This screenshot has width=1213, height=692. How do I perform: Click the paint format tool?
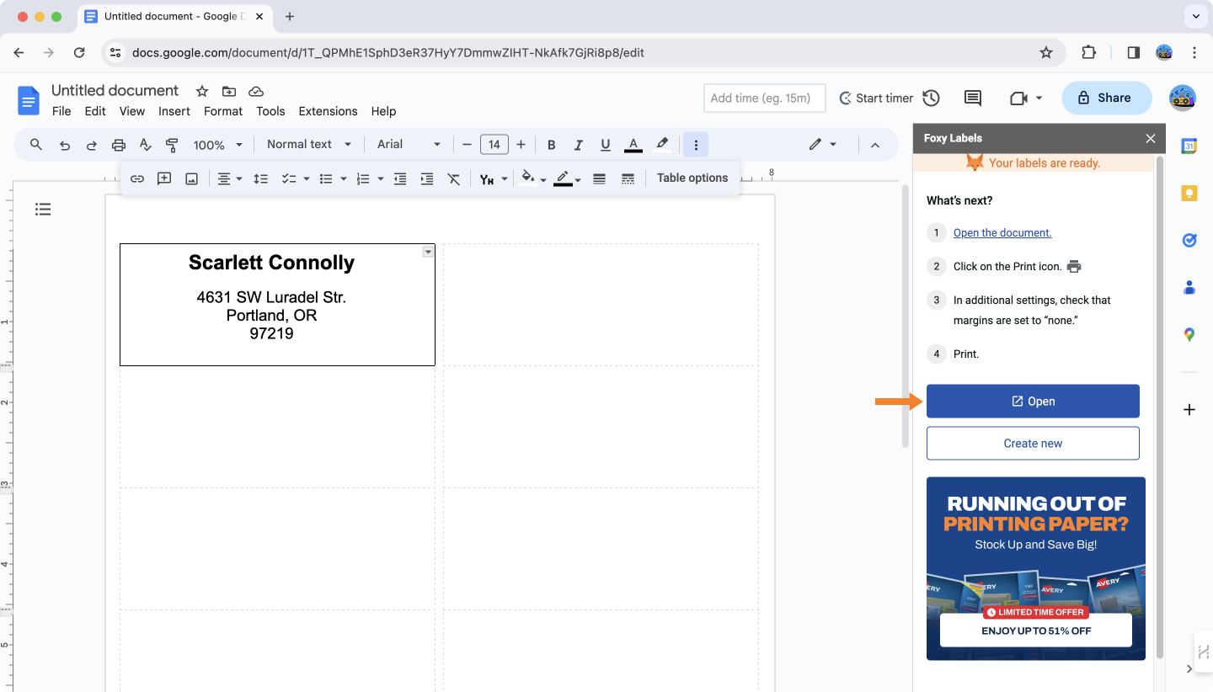[x=172, y=144]
